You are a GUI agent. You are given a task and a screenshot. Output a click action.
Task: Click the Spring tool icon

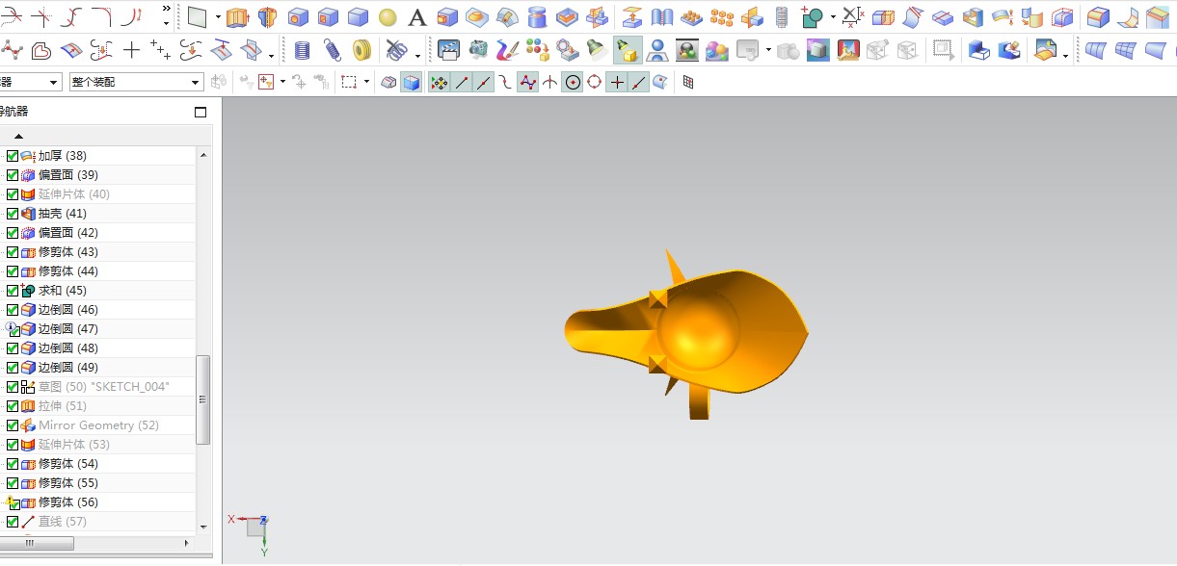(x=332, y=51)
